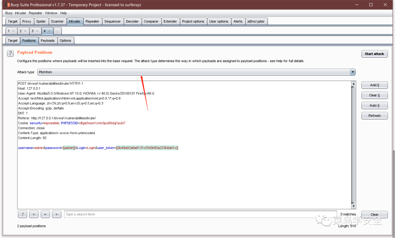
Task: Click the User-Agent header line
Action: point(86,93)
